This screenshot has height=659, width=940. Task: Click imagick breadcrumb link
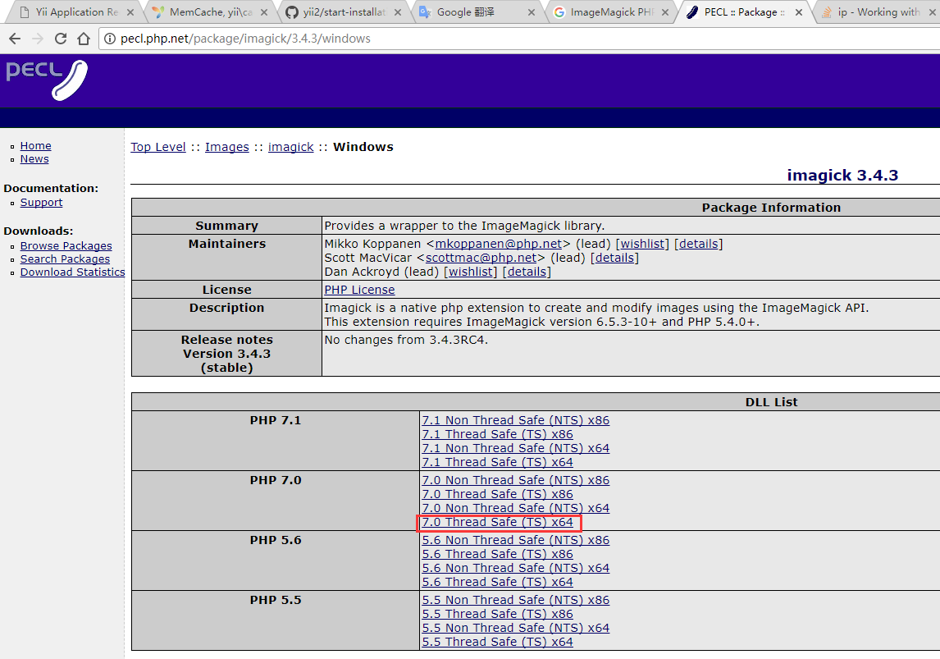[290, 147]
